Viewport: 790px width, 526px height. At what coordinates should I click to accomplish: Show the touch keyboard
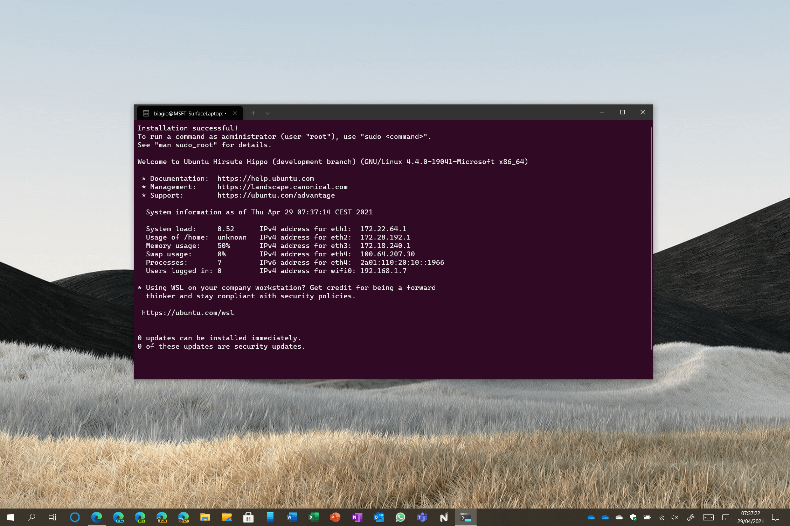point(708,517)
